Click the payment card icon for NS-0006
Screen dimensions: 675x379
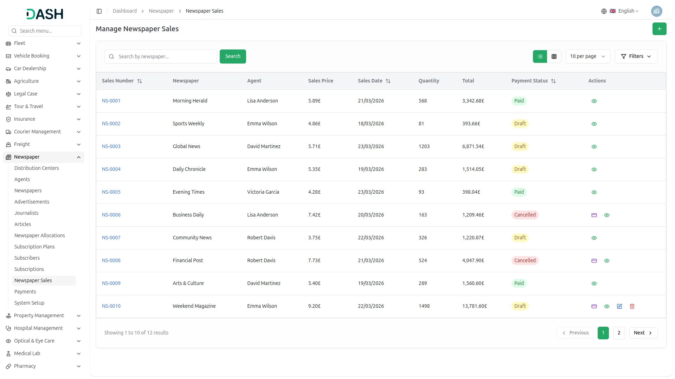[x=594, y=215]
